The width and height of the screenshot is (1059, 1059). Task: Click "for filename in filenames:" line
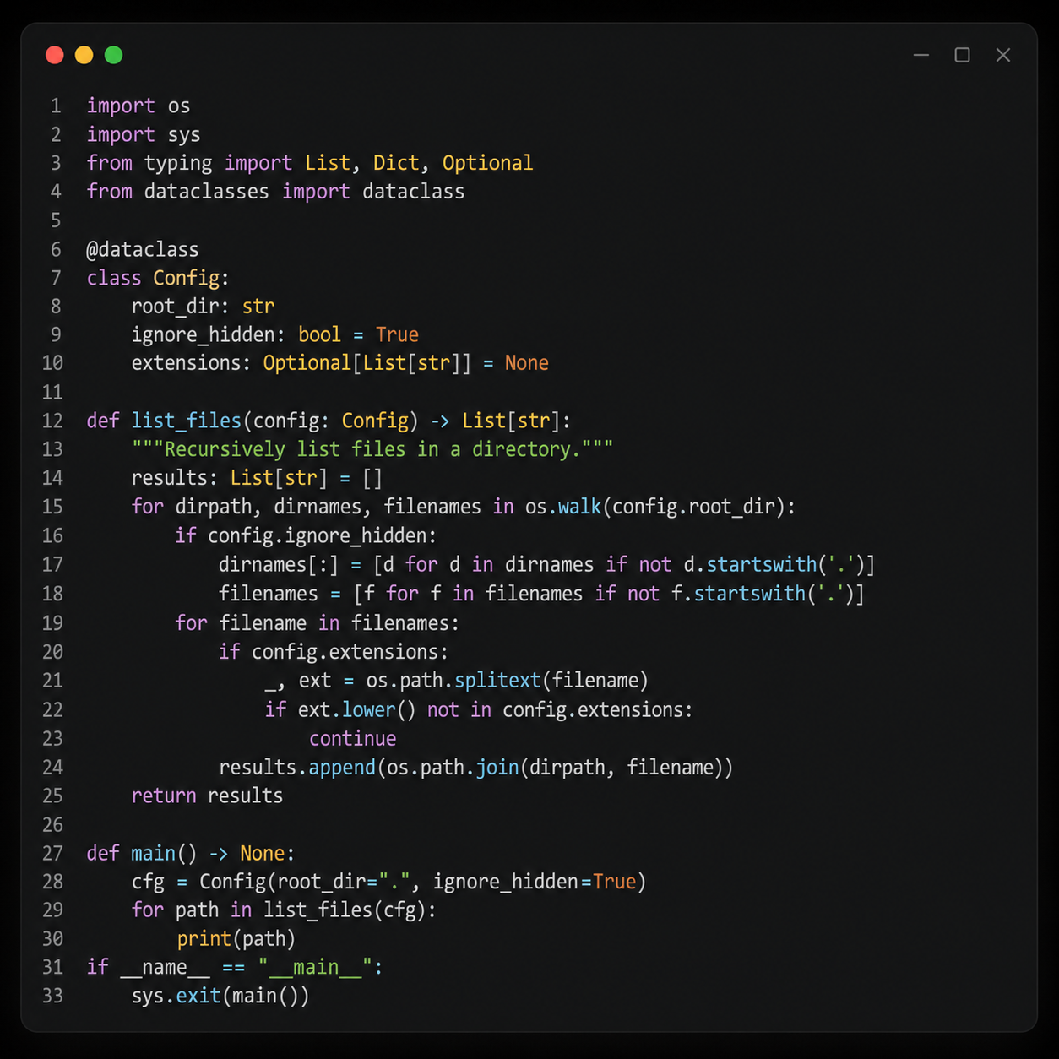(x=318, y=623)
